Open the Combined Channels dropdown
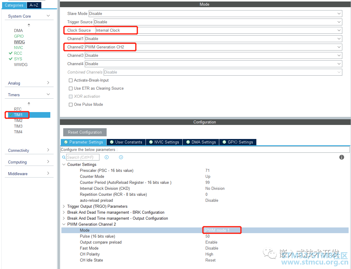 click(x=223, y=72)
